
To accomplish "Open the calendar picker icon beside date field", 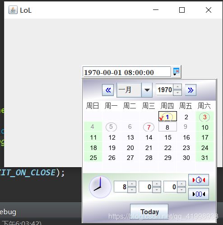I will [176, 72].
